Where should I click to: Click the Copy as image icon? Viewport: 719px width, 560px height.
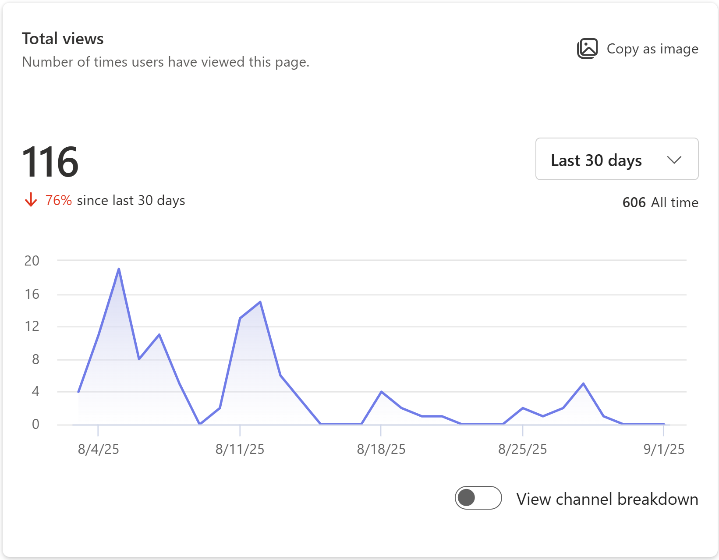coord(588,48)
